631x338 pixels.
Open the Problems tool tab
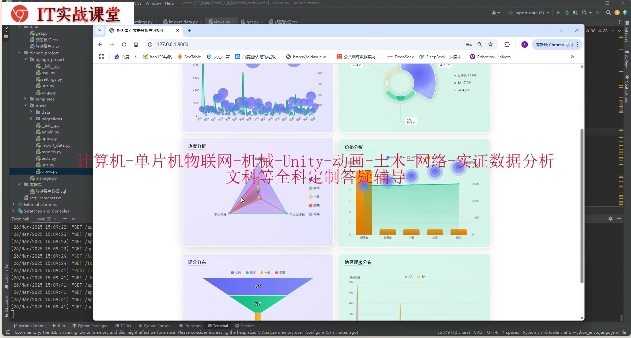(x=190, y=325)
